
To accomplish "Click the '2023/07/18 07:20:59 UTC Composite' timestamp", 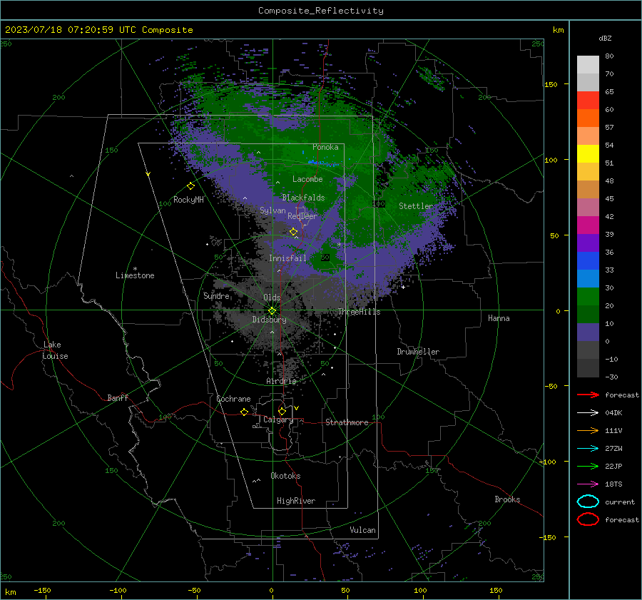I will (x=98, y=30).
